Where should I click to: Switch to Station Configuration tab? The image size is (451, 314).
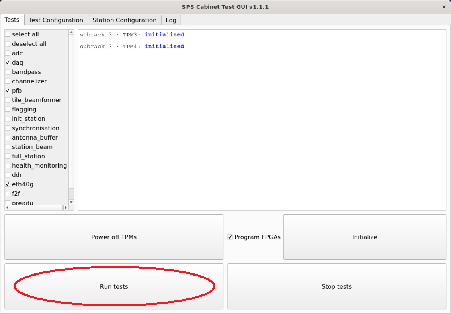coord(124,20)
